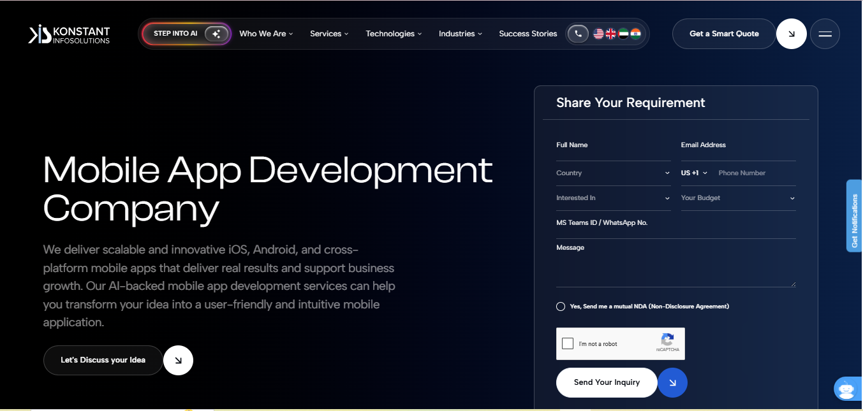Toggle the STEP INTO AI switch
This screenshot has width=863, height=411.
(x=217, y=34)
